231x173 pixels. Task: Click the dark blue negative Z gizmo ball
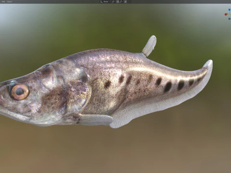pos(230,19)
